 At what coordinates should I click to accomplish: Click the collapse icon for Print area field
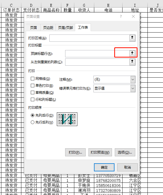(132, 38)
